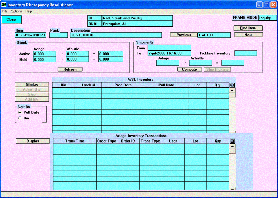The width and height of the screenshot is (278, 198).
Task: Click the Pack input field
Action: [58, 35]
